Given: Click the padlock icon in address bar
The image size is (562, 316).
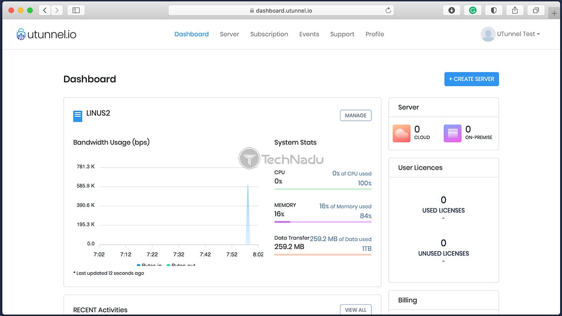Looking at the screenshot, I should (x=251, y=10).
